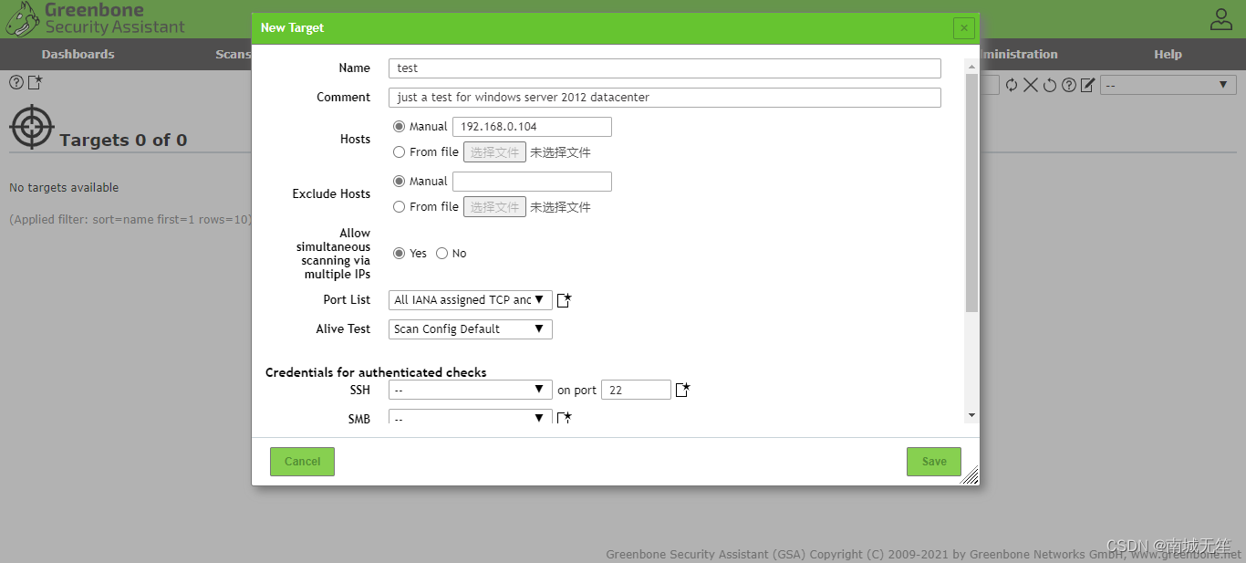Choose No for simultaneous scanning
The width and height of the screenshot is (1246, 563).
pos(441,254)
